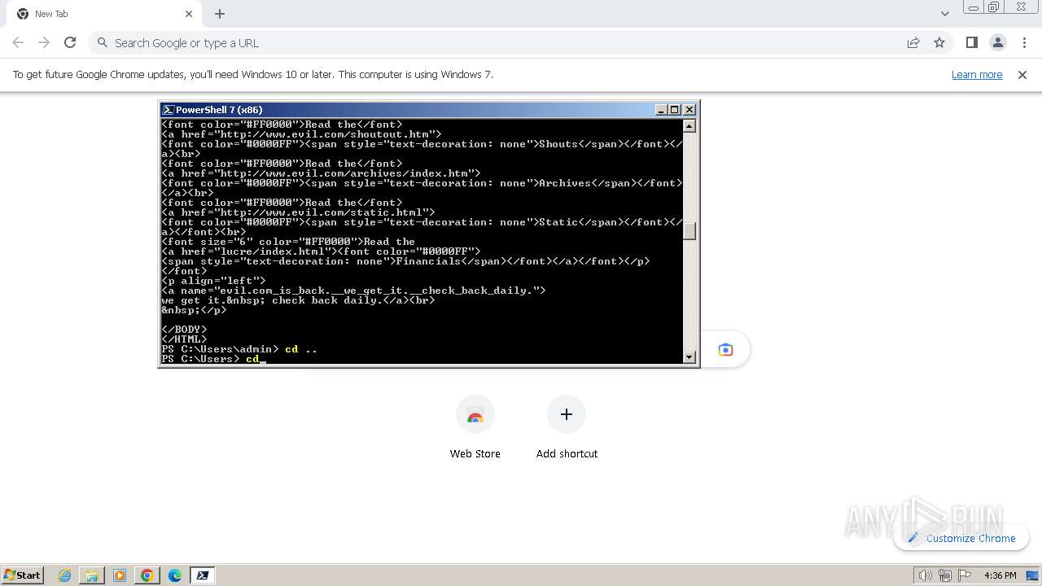Image resolution: width=1042 pixels, height=586 pixels.
Task: Click the lucre/index.html href line
Action: (321, 251)
